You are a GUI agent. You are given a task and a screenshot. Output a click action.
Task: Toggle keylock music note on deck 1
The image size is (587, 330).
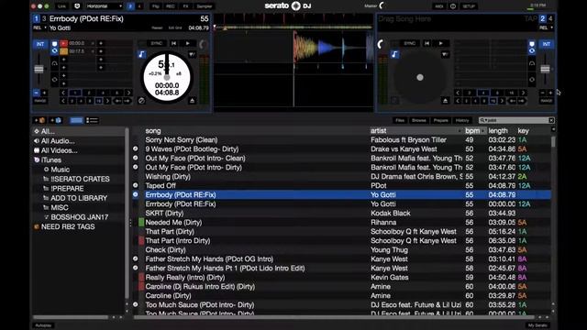pyautogui.click(x=141, y=54)
